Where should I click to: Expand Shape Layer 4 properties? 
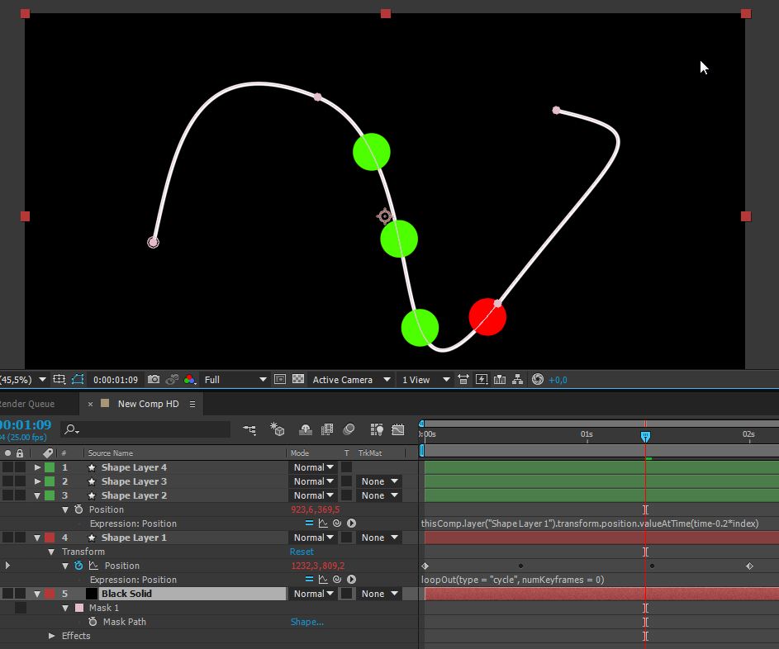coord(37,467)
